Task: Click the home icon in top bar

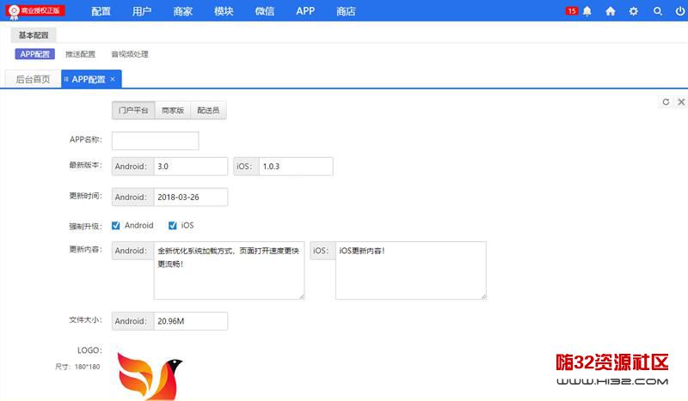Action: point(611,11)
